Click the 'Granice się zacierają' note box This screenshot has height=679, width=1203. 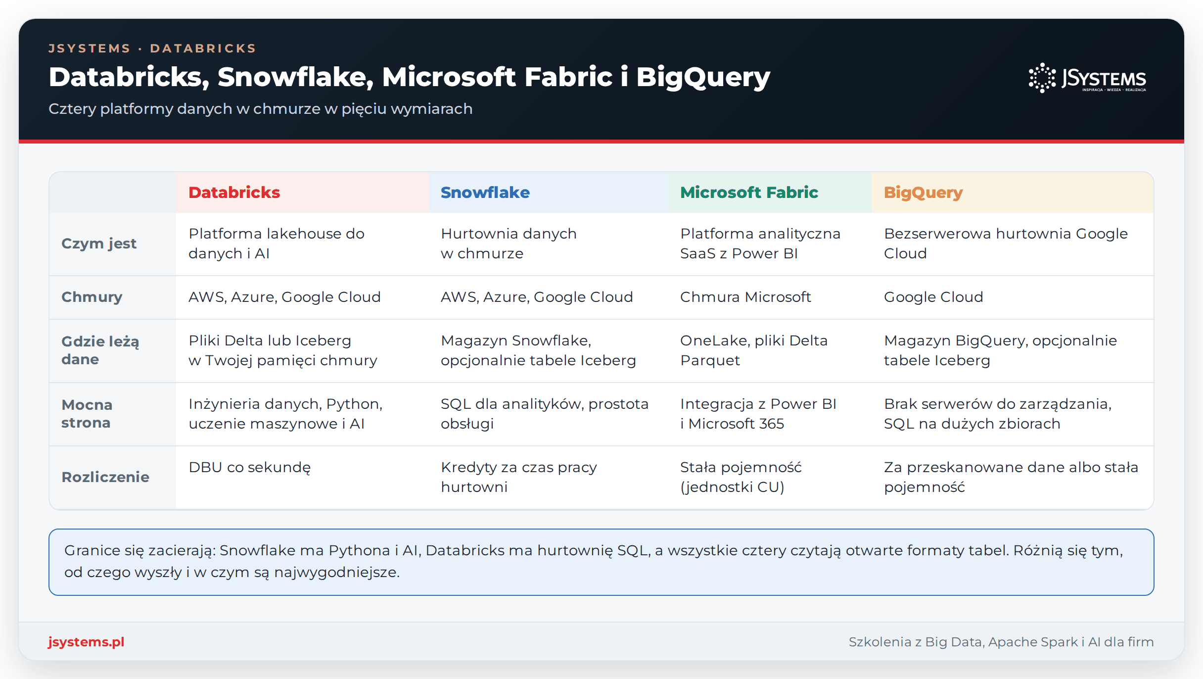pos(601,562)
